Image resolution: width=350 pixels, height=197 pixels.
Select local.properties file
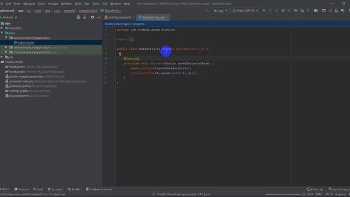pos(29,96)
